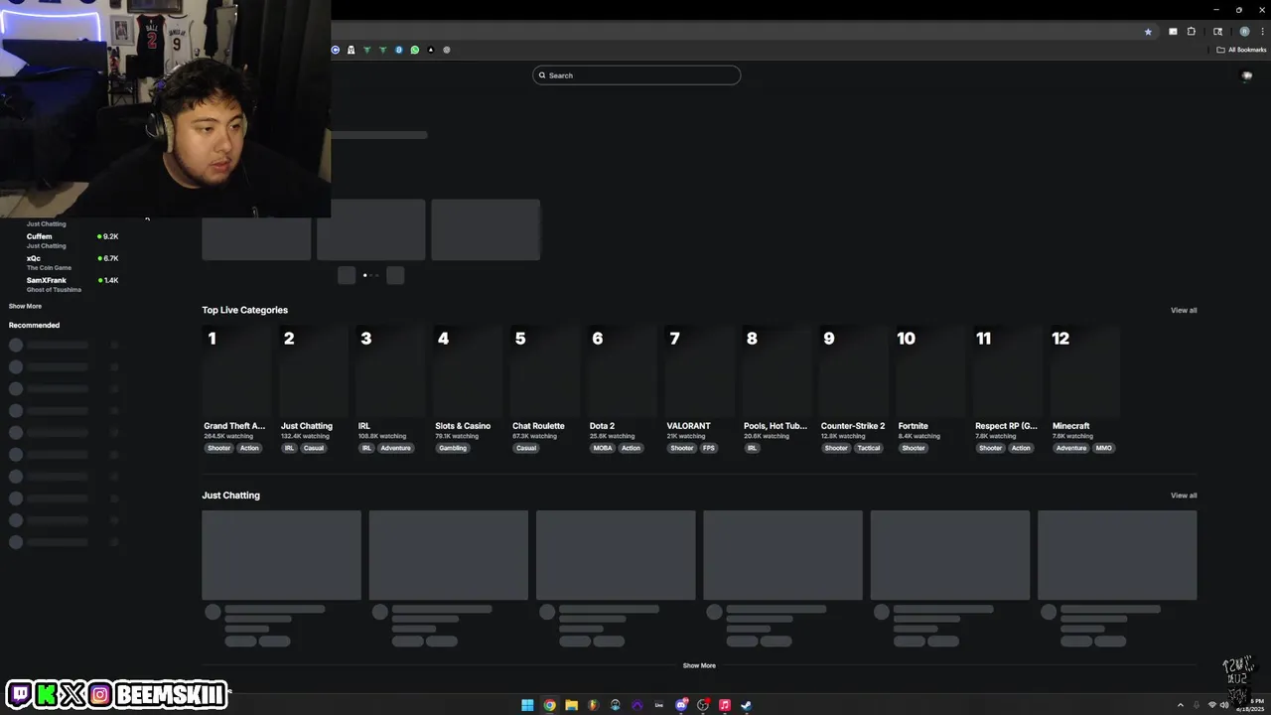1271x715 pixels.
Task: Open the pink music app in the taskbar
Action: 725,705
